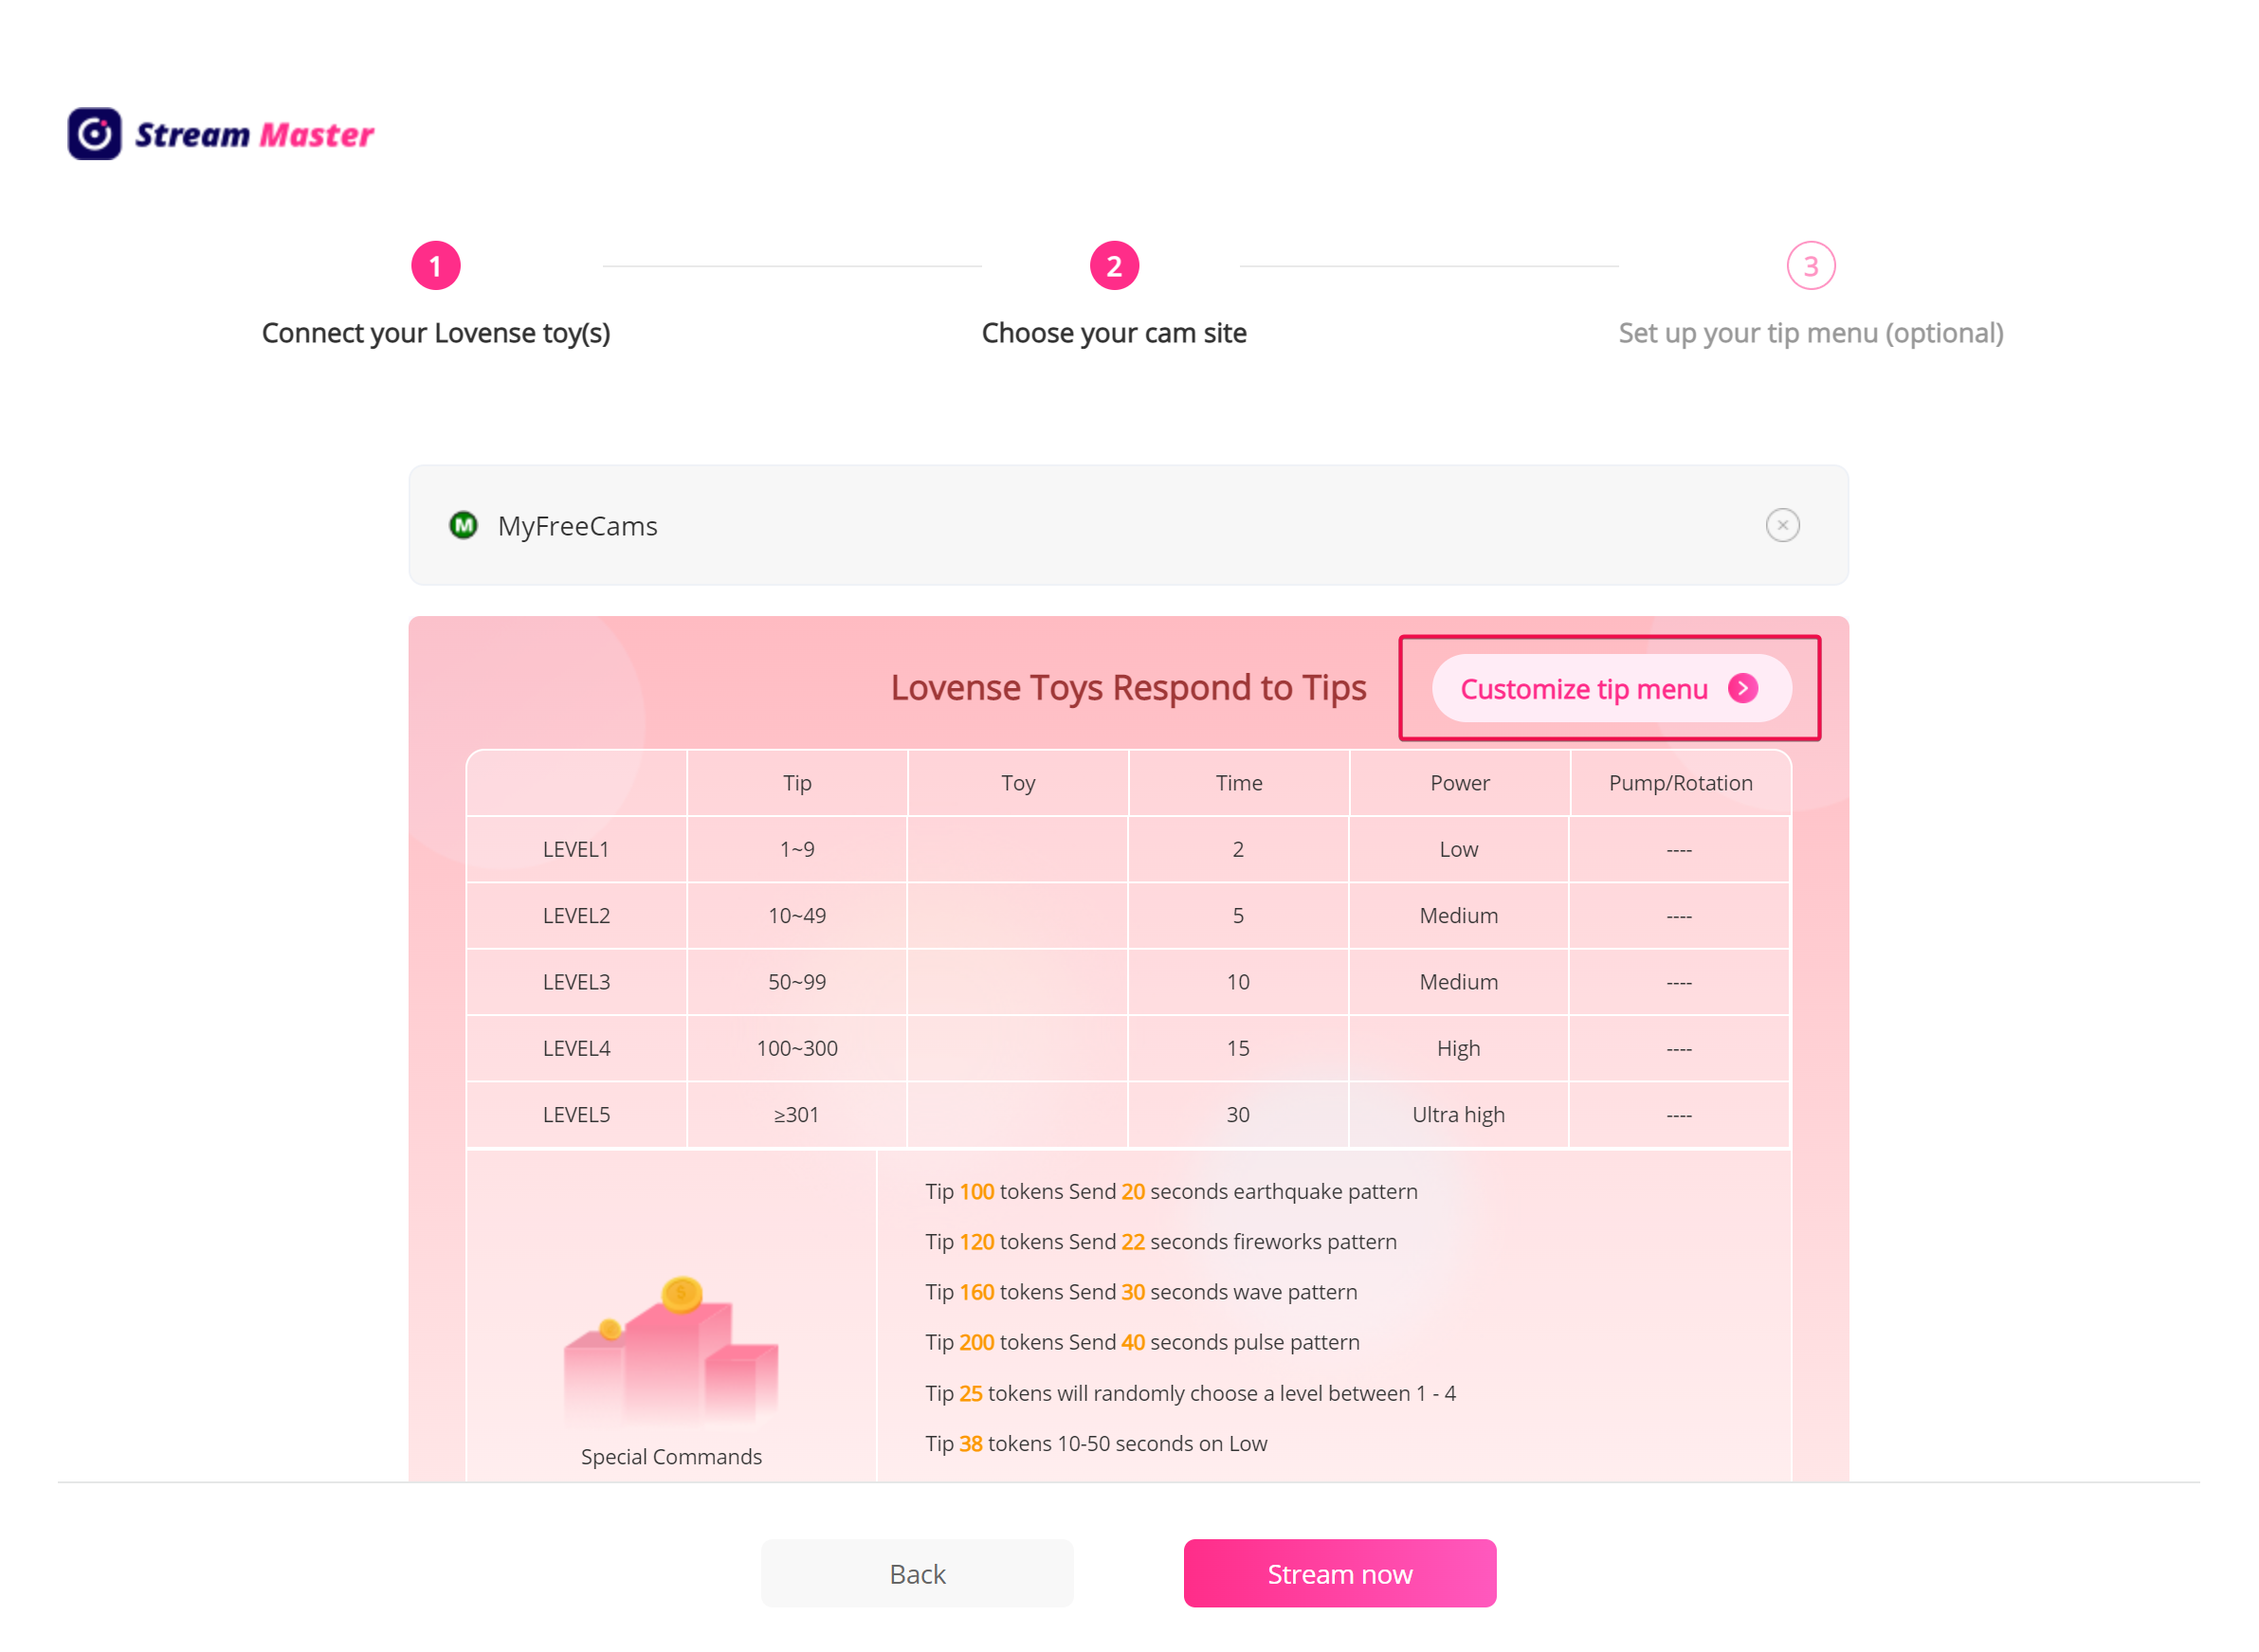Click the Special Commands coin illustration

[x=671, y=1349]
